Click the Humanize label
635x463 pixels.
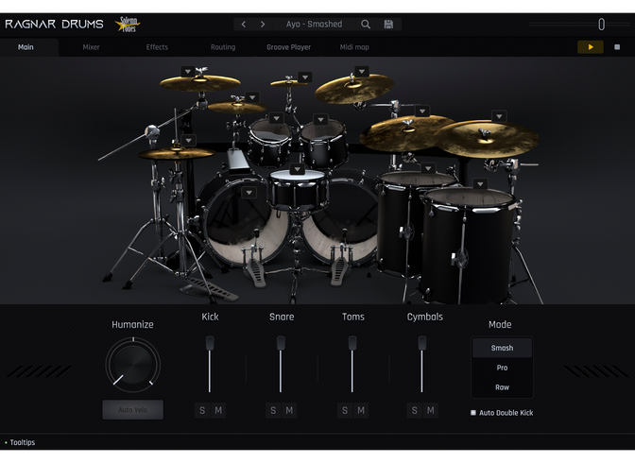133,324
